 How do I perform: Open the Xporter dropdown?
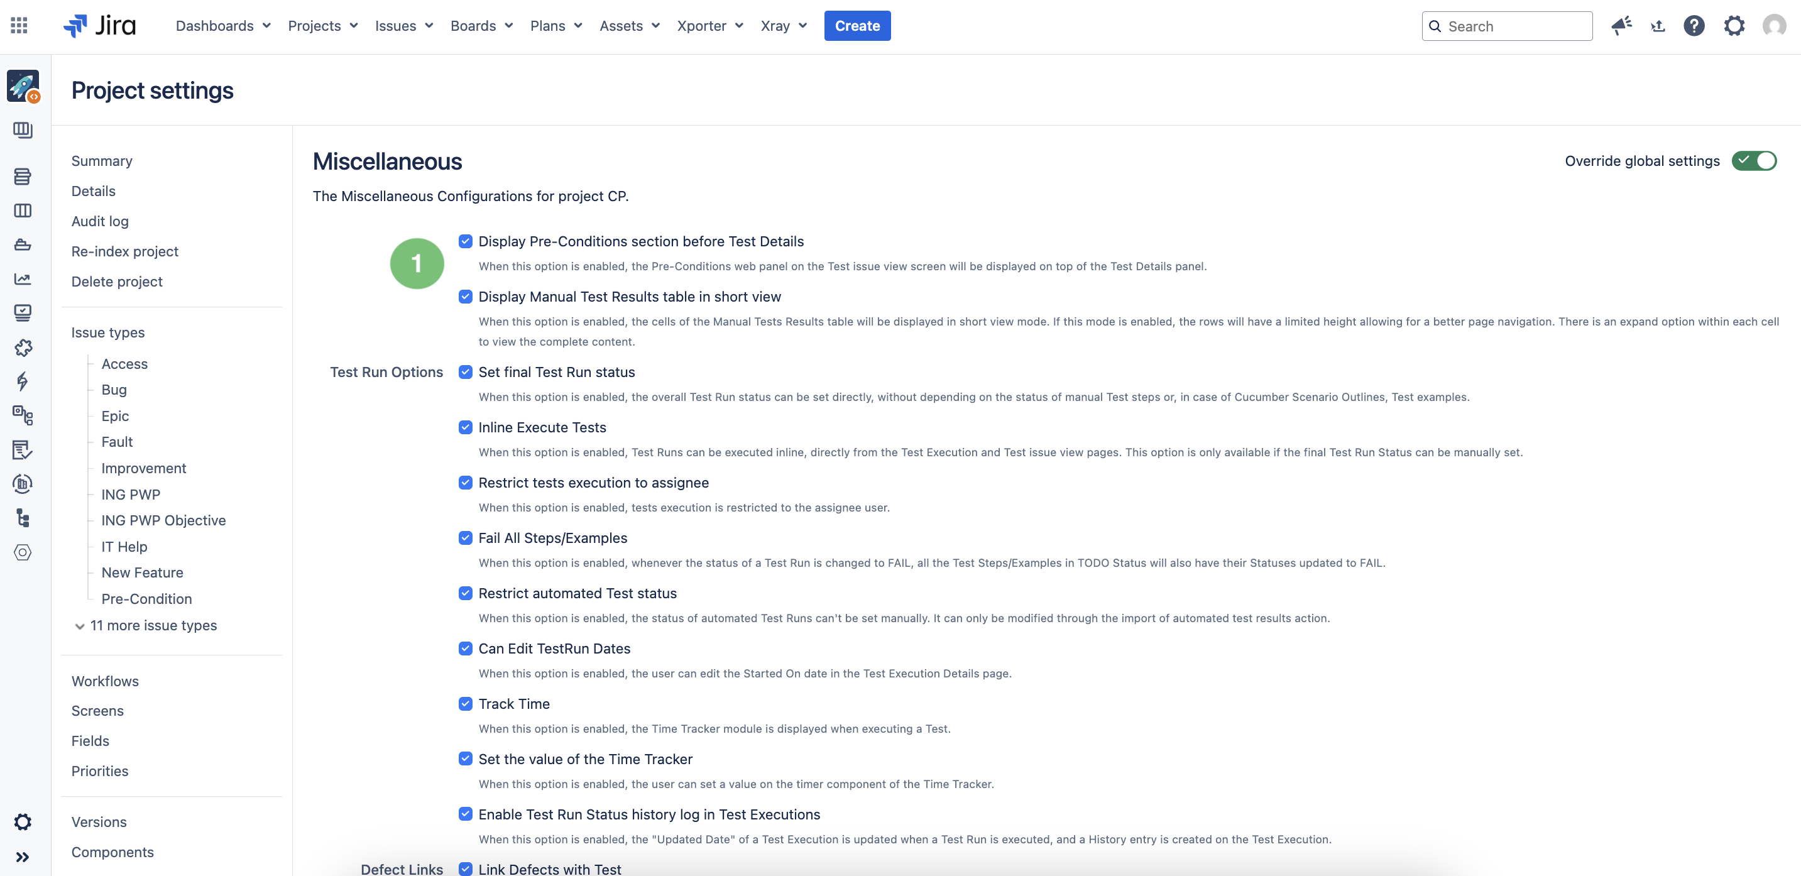click(709, 26)
